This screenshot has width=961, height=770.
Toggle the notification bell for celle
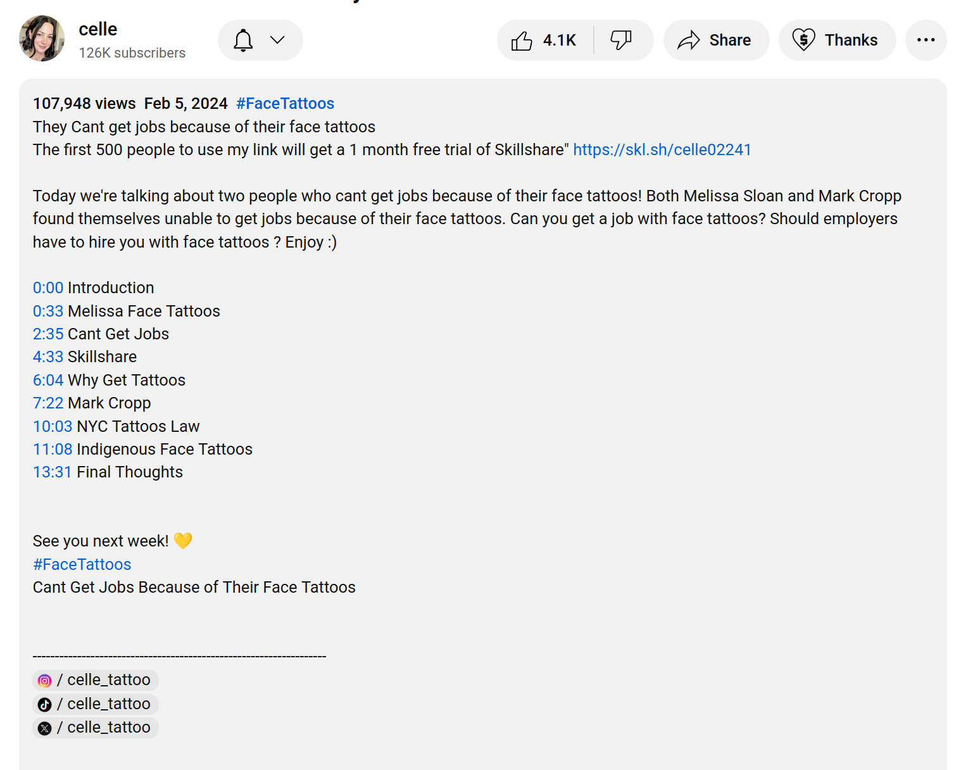[243, 41]
